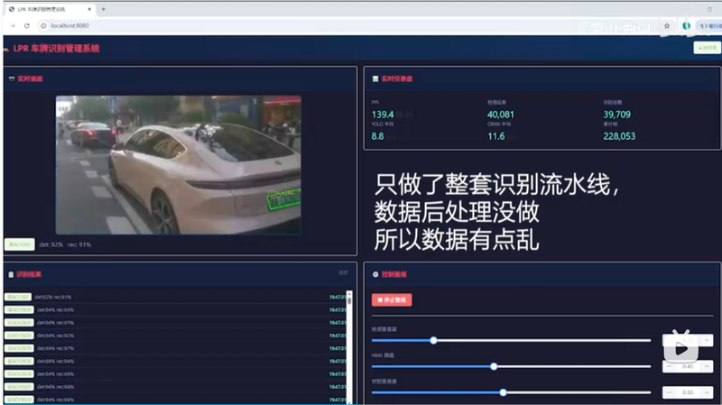Click the plate badge under the live video

point(19,244)
